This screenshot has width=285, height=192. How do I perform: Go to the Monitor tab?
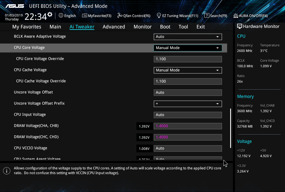coord(143,27)
